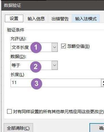This screenshot has width=104, height=132.
Task: Switch to the 设置 tab
Action: coord(14,19)
